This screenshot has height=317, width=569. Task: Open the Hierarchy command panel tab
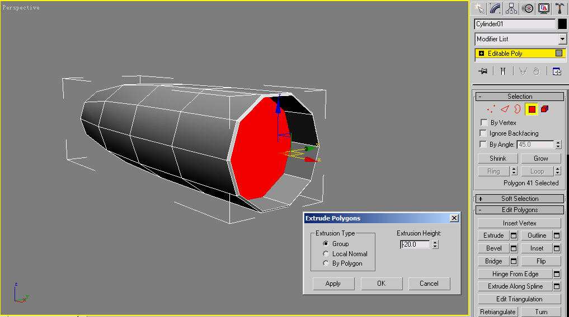511,8
